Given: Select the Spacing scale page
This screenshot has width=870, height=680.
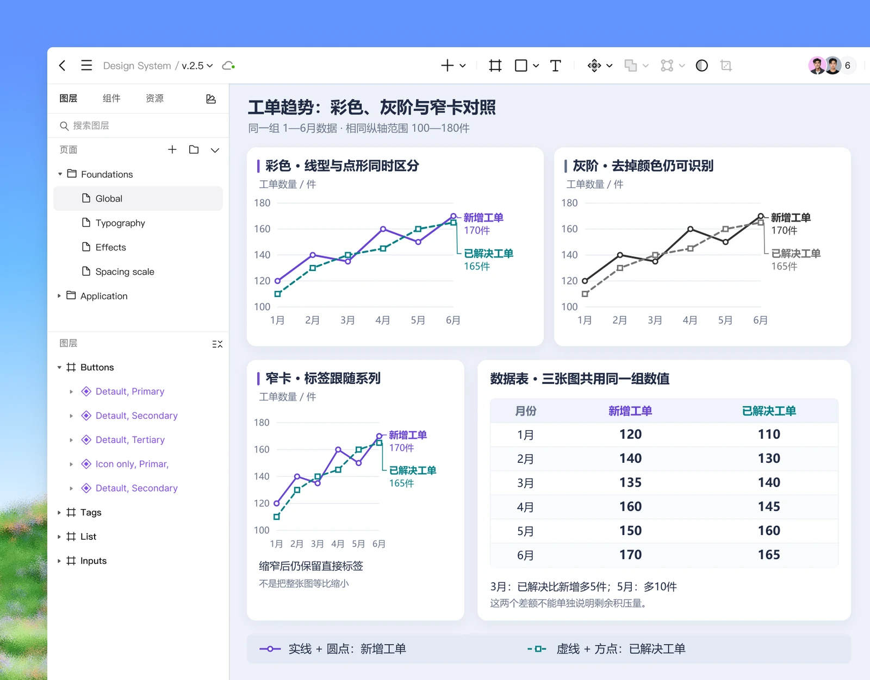Looking at the screenshot, I should click(x=138, y=272).
